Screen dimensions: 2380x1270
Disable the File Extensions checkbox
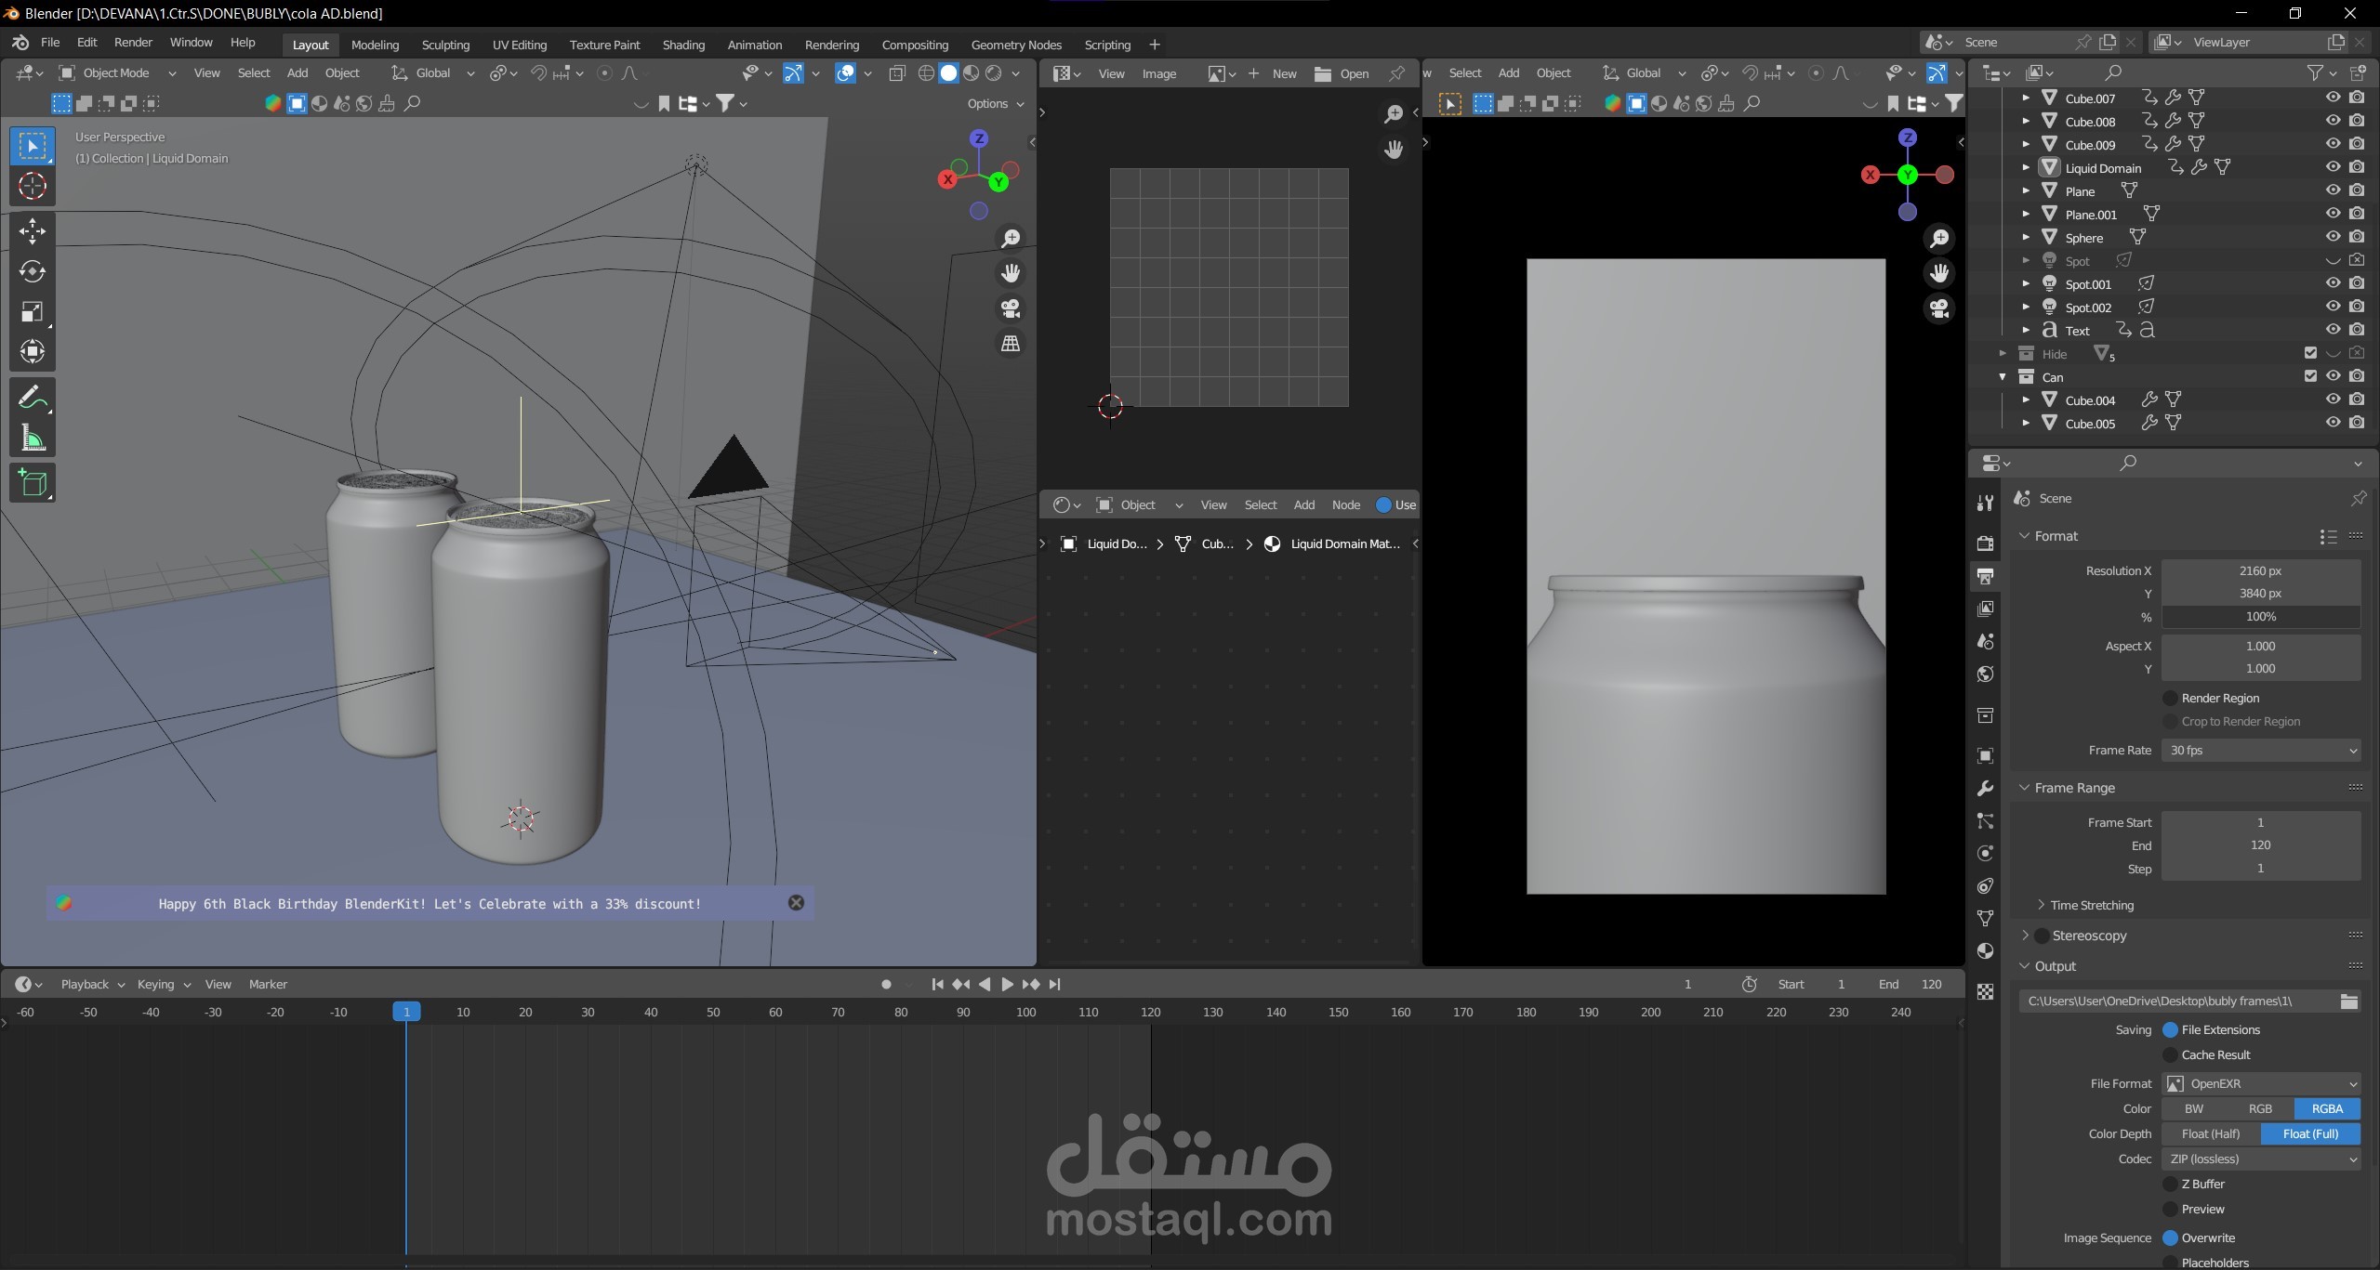coord(2171,1030)
